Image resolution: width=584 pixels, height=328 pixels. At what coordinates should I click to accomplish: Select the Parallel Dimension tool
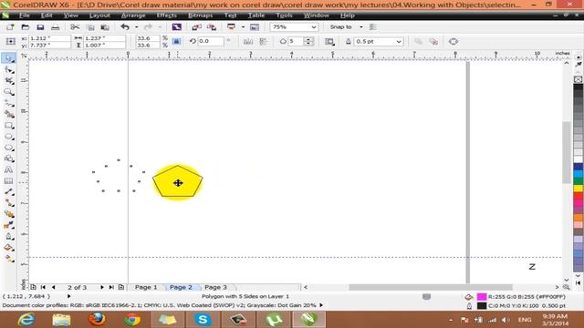click(8, 192)
